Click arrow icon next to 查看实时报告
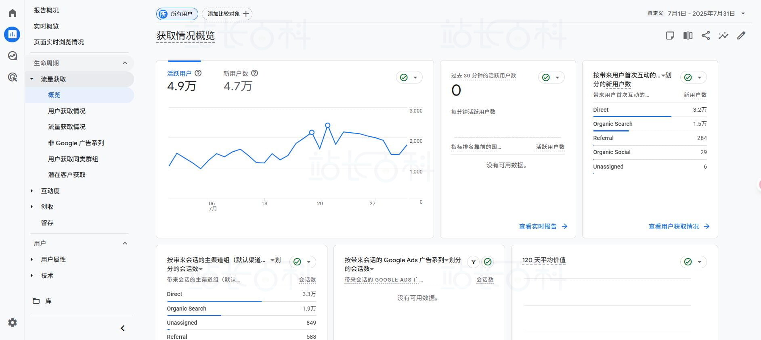761x340 pixels. tap(564, 226)
